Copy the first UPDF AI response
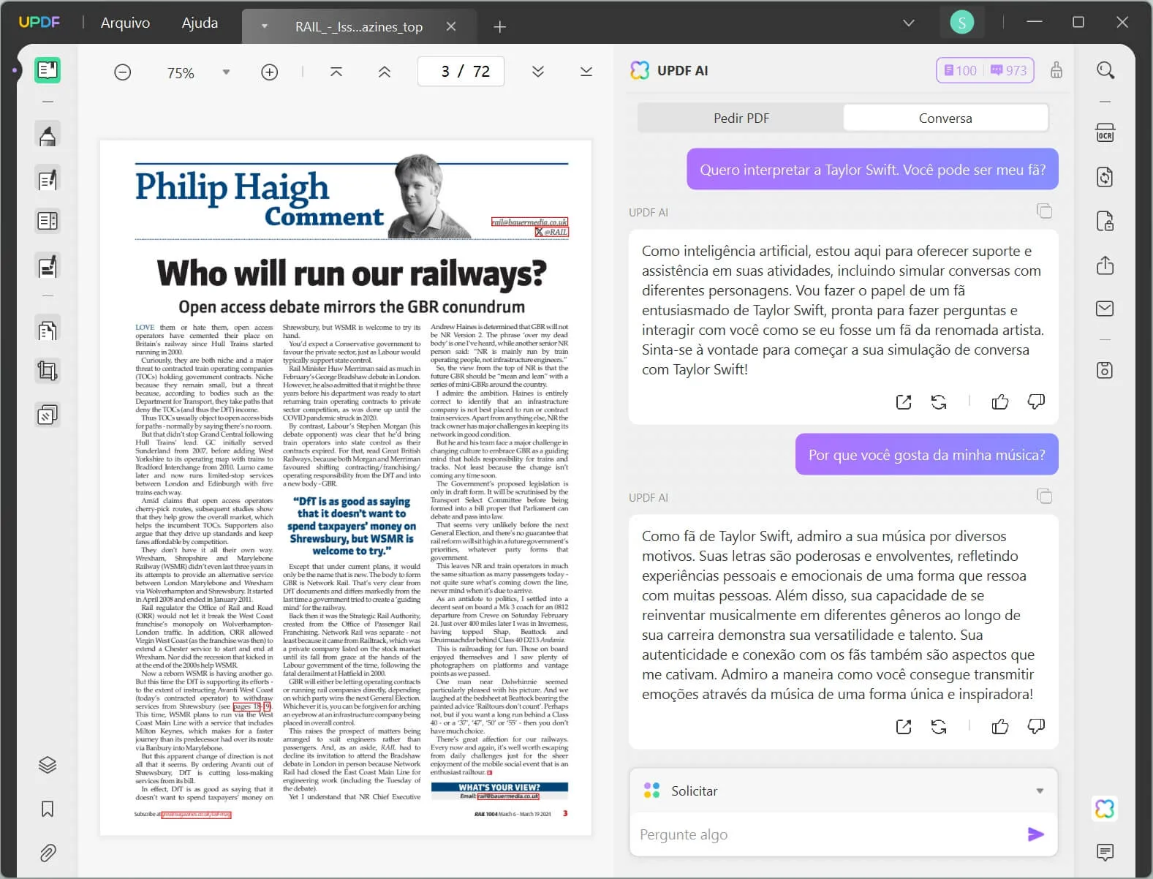1153x879 pixels. [1045, 211]
